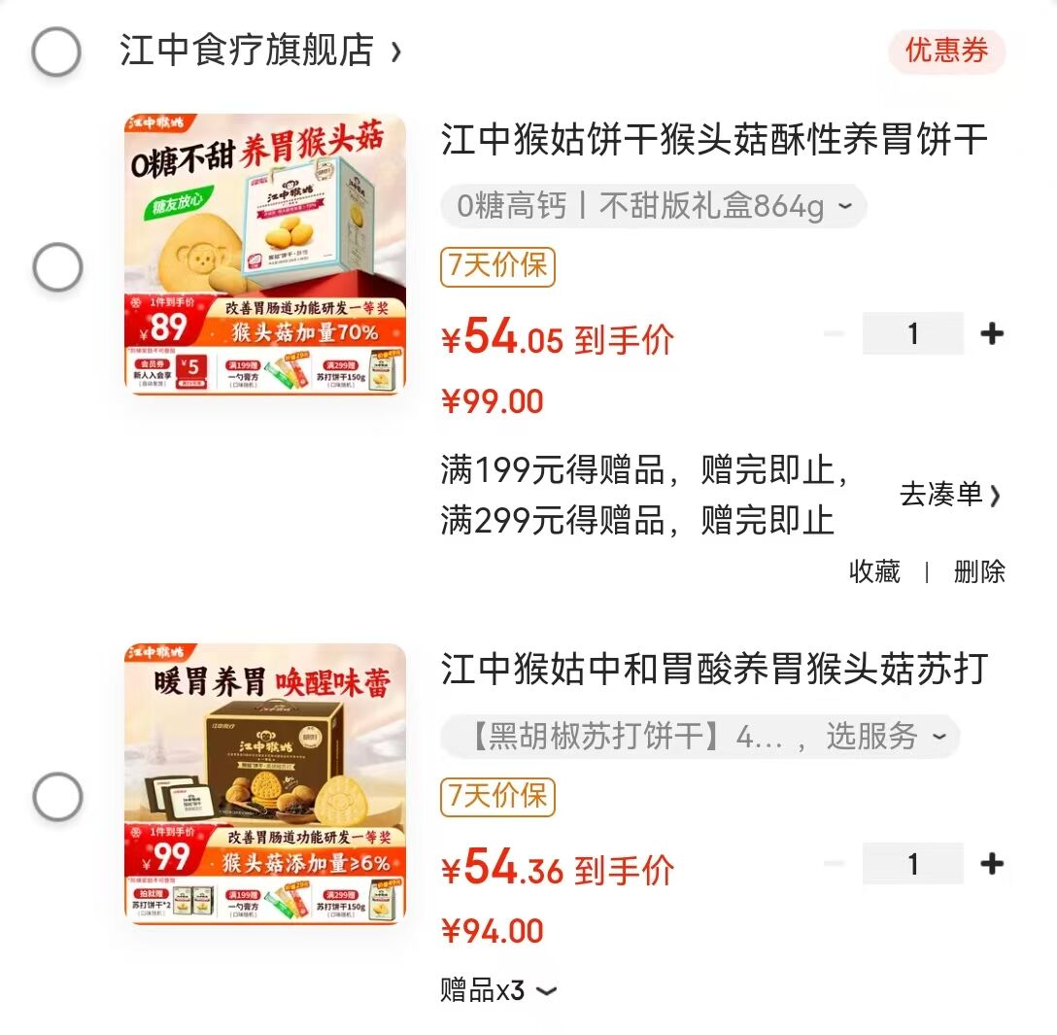Select the 江中猴姑饼干 864g gift box item
The width and height of the screenshot is (1057, 1035).
point(57,266)
